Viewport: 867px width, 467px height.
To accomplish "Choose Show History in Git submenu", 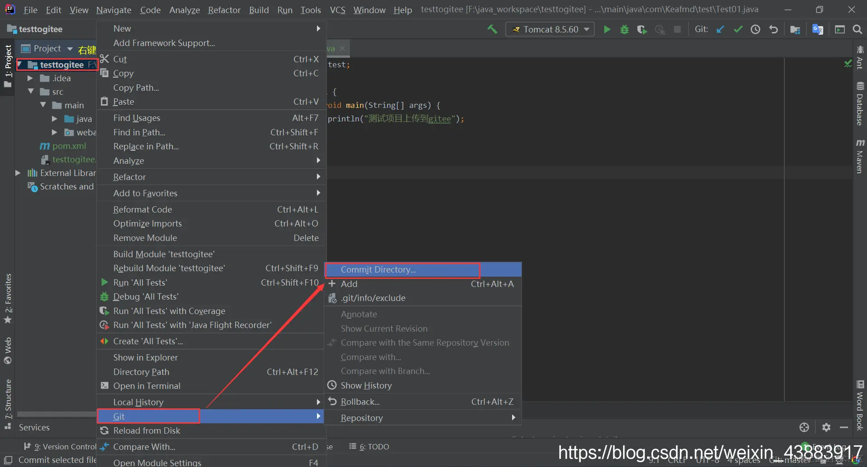I will [423, 385].
